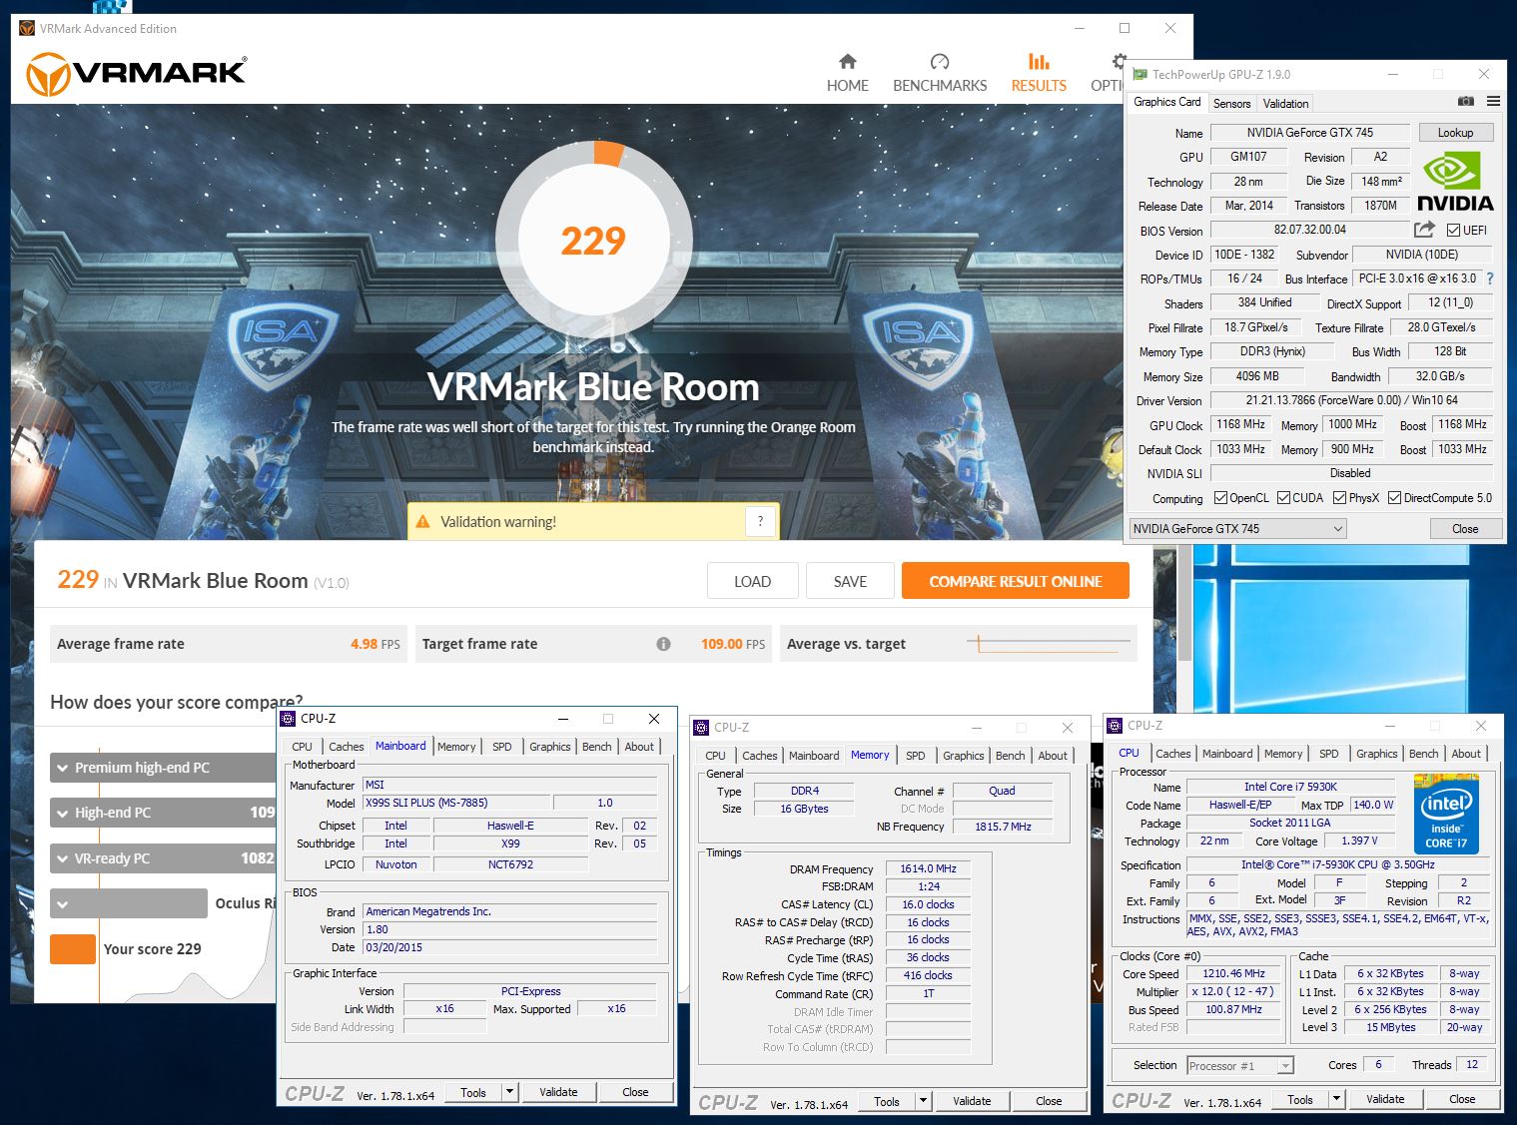Screen dimensions: 1517x1125
Task: Open the validation warning help question mark
Action: click(760, 521)
